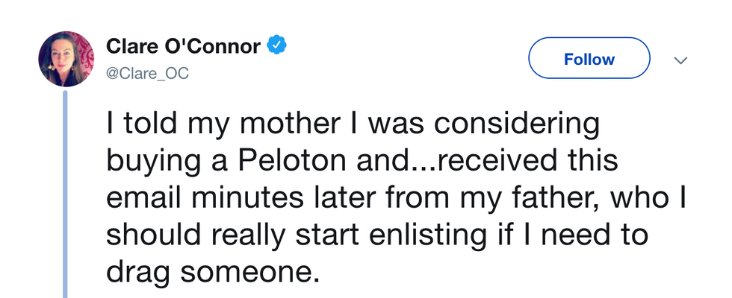
Task: Expand the tweet options chevron
Action: (680, 60)
